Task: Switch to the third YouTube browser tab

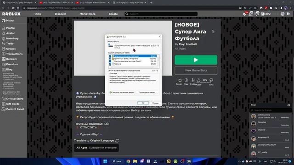Action: 93,3
